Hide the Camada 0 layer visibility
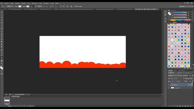 169,88
